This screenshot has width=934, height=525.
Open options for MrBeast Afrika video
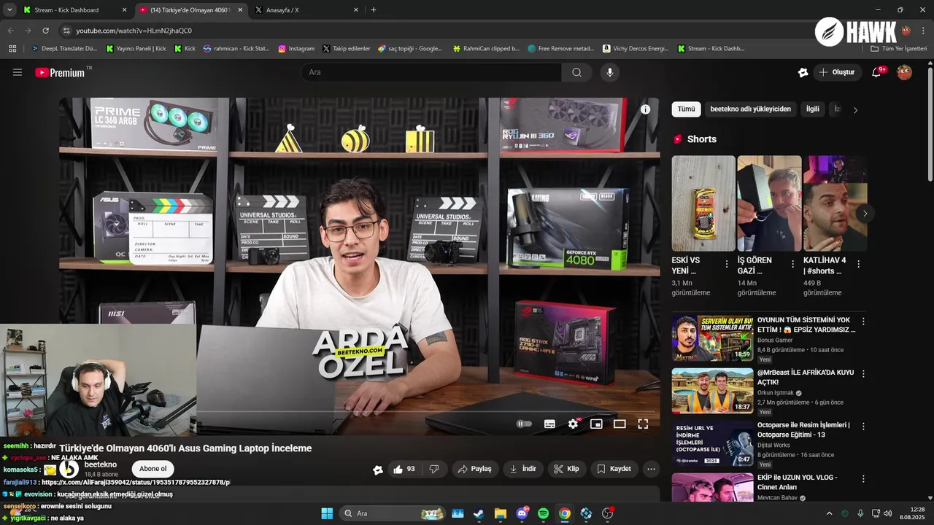(x=863, y=373)
